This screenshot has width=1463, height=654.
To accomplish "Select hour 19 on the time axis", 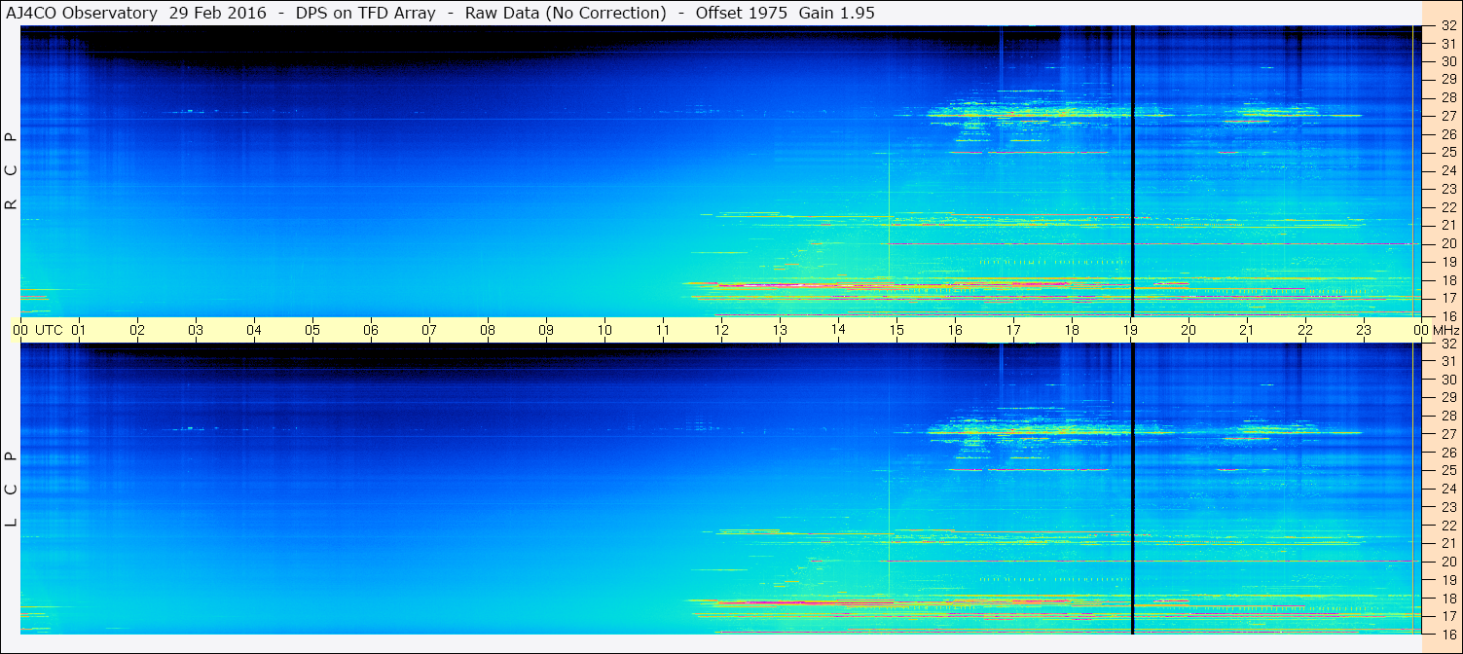I will (1130, 330).
